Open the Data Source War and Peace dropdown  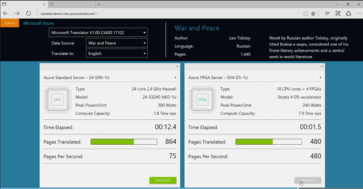coord(117,43)
